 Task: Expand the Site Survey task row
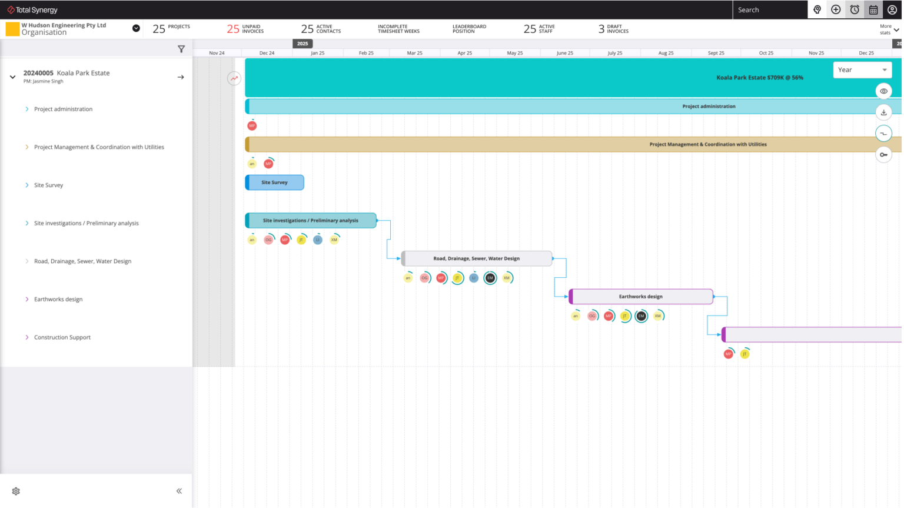(x=26, y=185)
